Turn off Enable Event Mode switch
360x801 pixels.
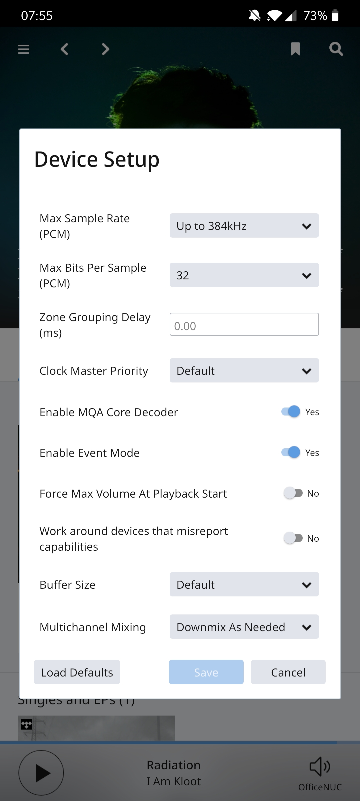tap(291, 452)
